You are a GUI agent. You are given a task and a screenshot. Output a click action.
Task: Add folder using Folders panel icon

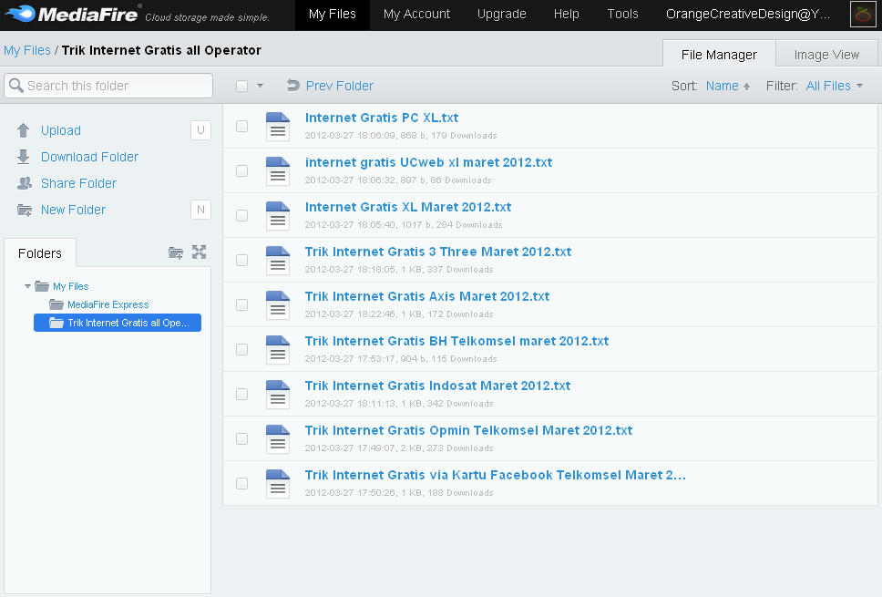pos(176,252)
